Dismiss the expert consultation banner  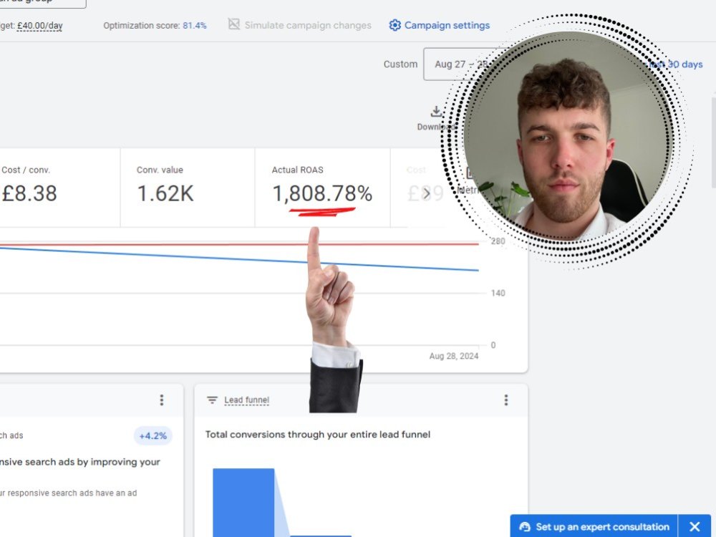[x=695, y=526]
